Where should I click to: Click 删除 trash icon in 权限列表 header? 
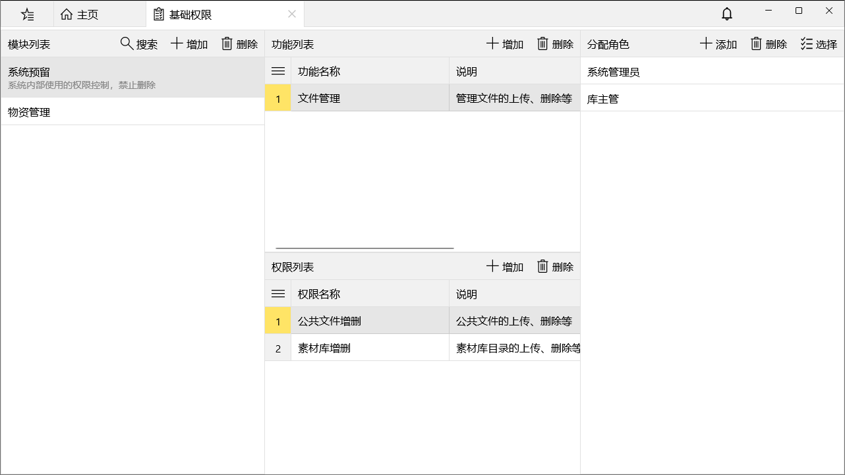click(x=542, y=266)
